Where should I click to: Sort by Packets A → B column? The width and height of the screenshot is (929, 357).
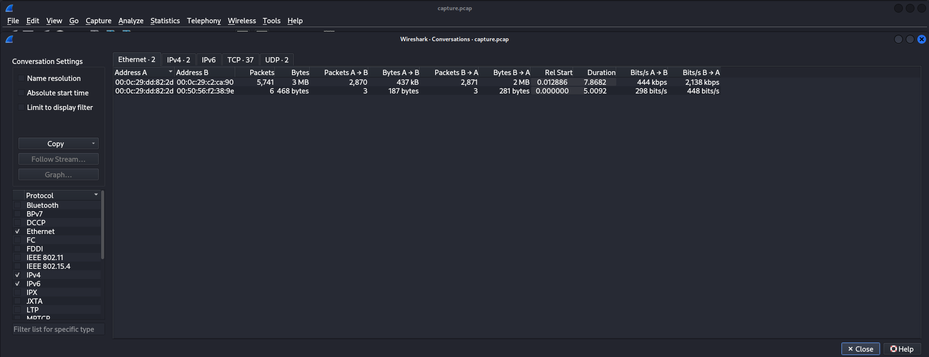tap(339, 72)
